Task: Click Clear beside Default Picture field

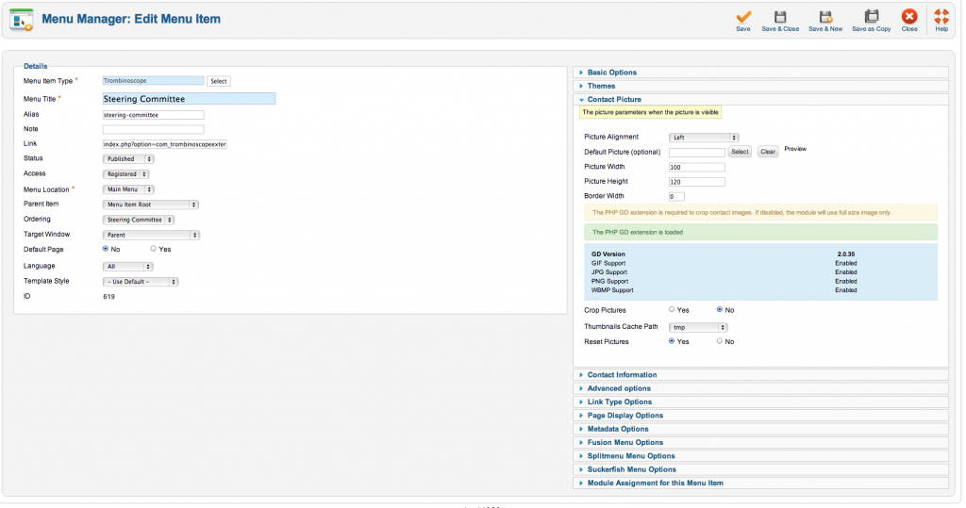Action: point(767,152)
